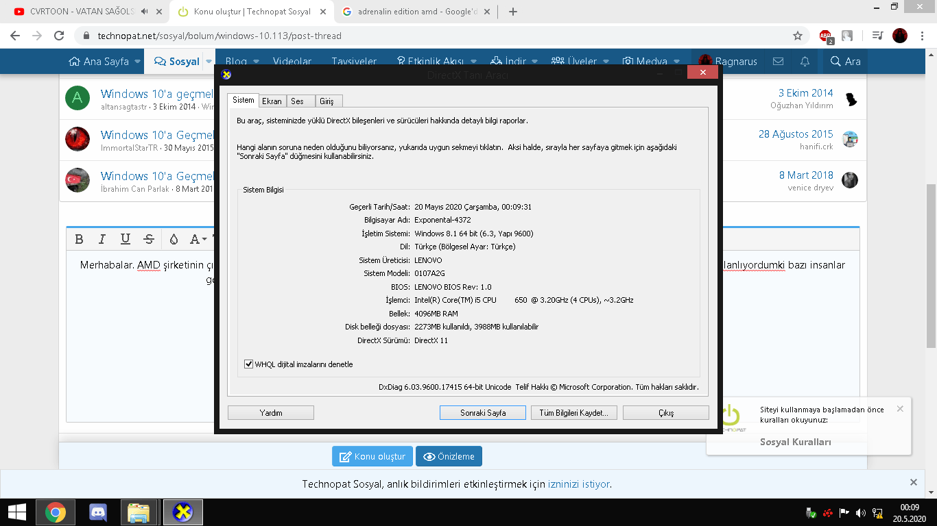This screenshot has width=937, height=526.
Task: Click the mute icon on the CVRTOON tab
Action: pyautogui.click(x=144, y=12)
